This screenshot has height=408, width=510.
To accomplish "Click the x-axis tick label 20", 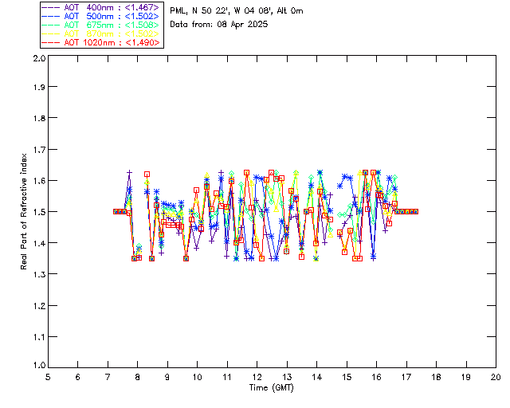I will pyautogui.click(x=496, y=377).
